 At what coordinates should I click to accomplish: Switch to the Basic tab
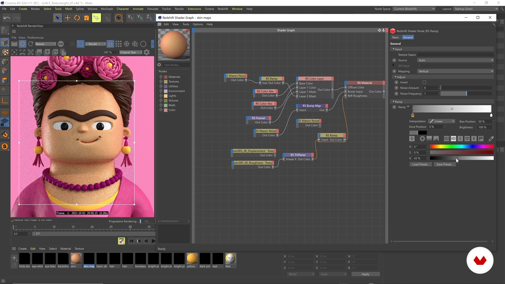pyautogui.click(x=396, y=37)
